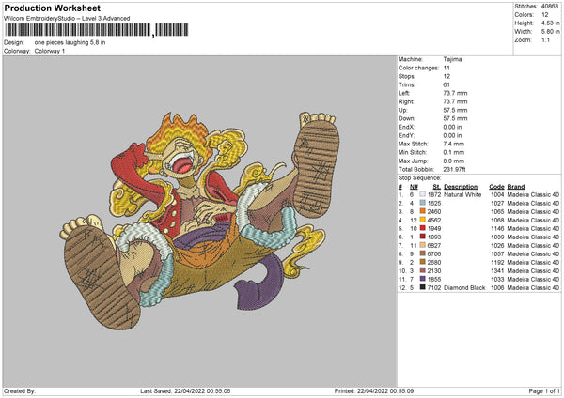Click thread code 1004
The width and height of the screenshot is (564, 398).
coord(497,194)
